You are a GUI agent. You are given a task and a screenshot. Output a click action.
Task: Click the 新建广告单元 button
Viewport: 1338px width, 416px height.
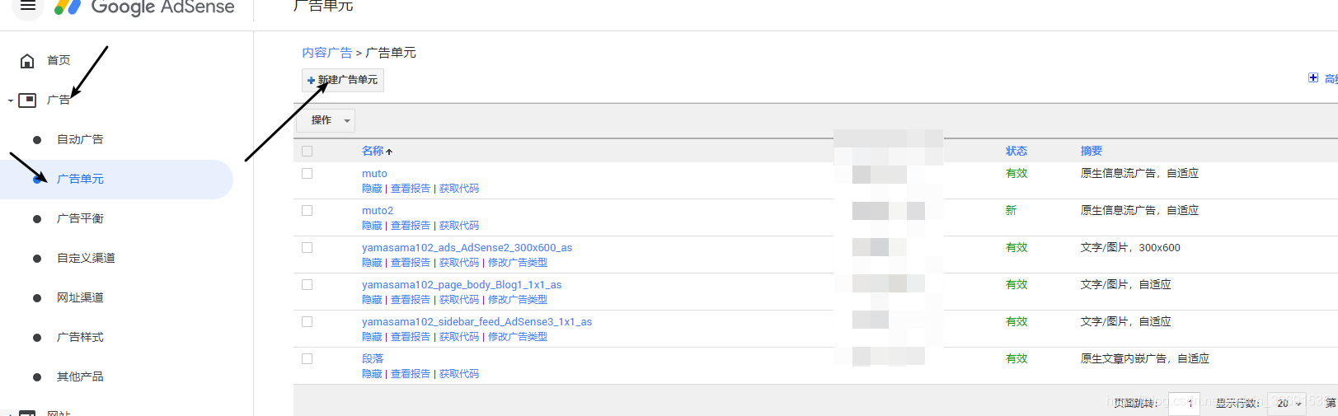(x=342, y=80)
